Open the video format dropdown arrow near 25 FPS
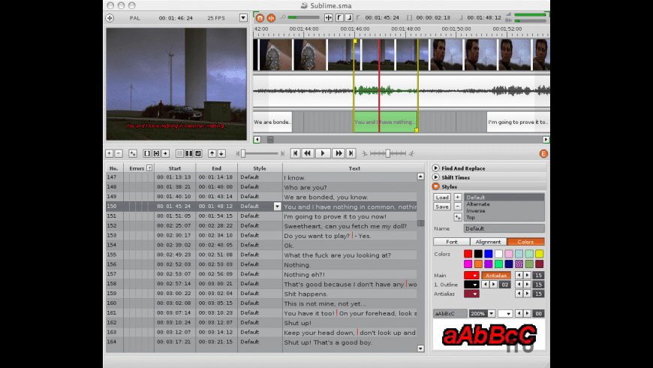The width and height of the screenshot is (653, 368). [243, 18]
